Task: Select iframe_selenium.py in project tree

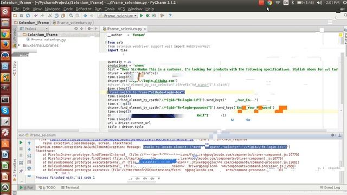Action: pyautogui.click(x=46, y=40)
